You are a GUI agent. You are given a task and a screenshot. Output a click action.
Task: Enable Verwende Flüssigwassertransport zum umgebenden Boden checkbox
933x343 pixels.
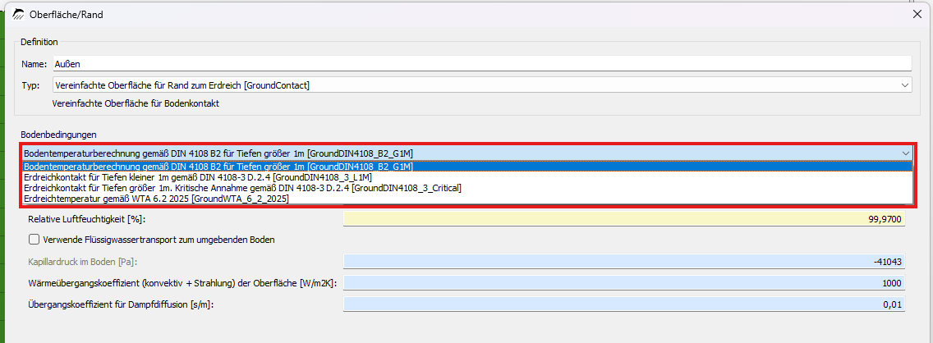[x=34, y=240]
